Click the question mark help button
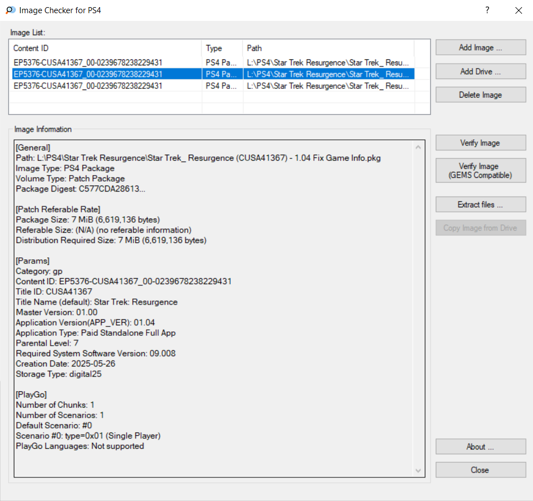 (487, 10)
